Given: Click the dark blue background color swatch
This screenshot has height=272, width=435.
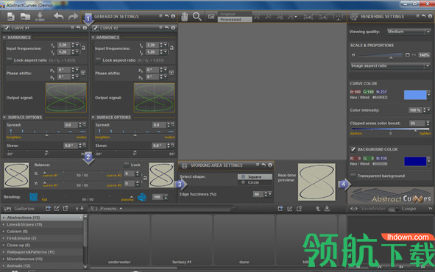Looking at the screenshot, I should (415, 161).
